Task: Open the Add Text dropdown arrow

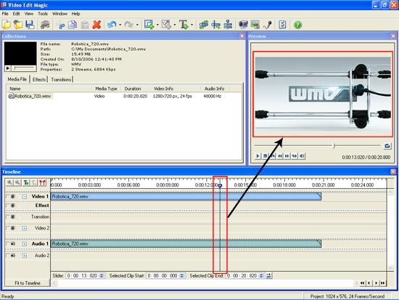Action: (192, 25)
